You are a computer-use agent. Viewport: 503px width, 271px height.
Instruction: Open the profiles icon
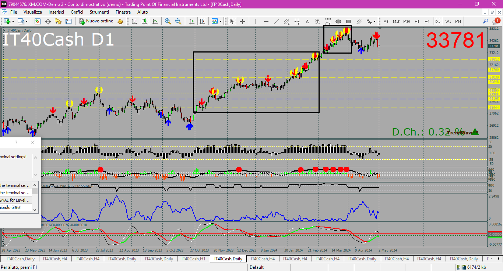[x=21, y=21]
